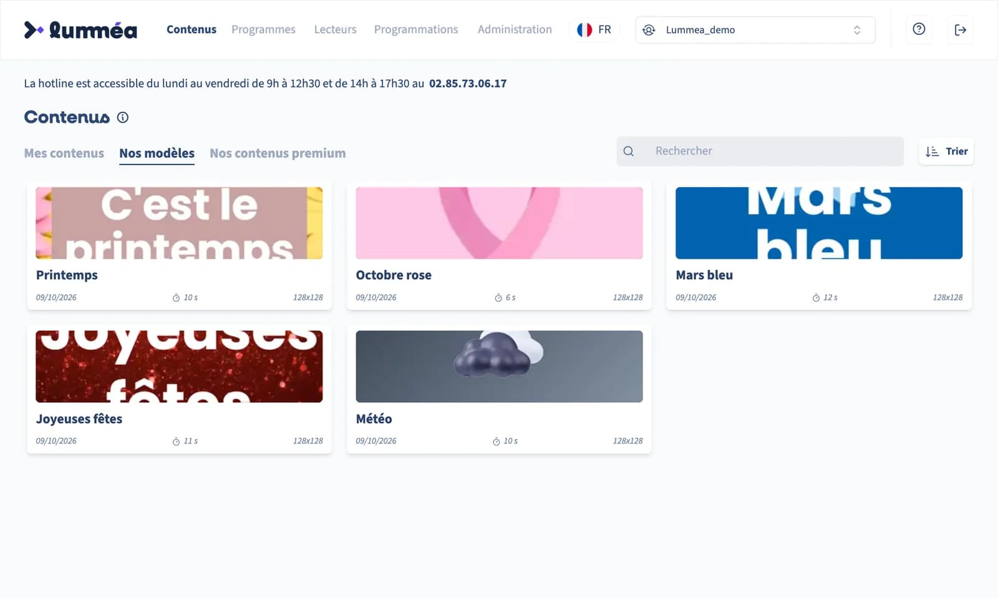Open the Printemps template thumbnail
Screen dimensions: 998x598
(179, 223)
